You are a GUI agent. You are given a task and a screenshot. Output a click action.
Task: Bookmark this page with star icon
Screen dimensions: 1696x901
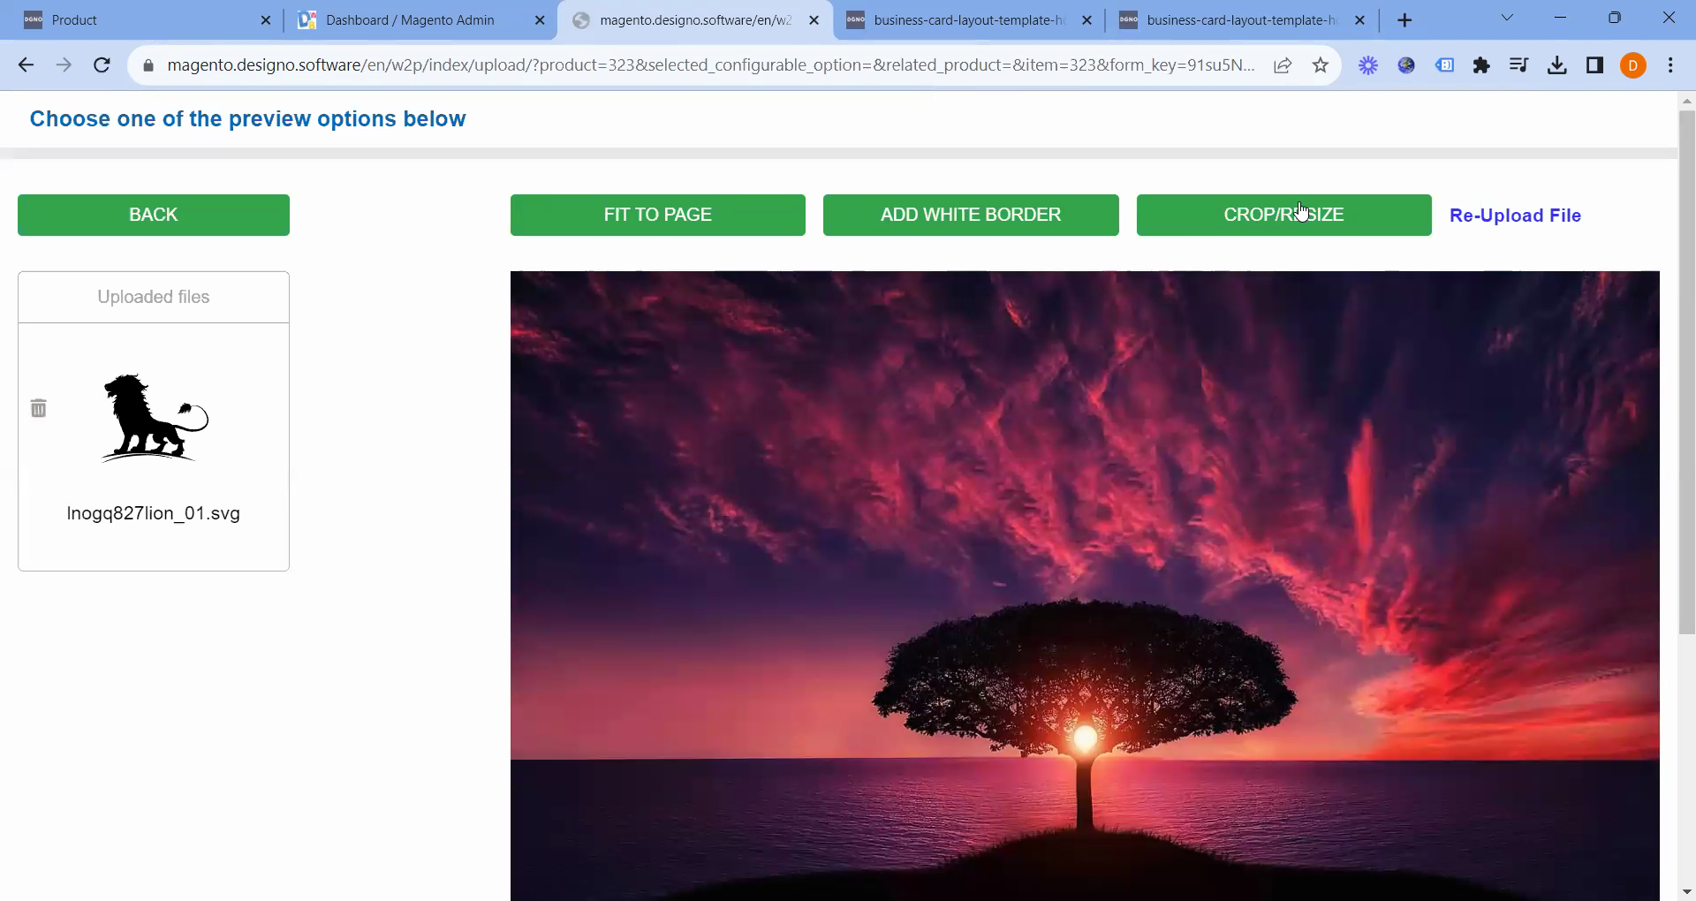1320,64
